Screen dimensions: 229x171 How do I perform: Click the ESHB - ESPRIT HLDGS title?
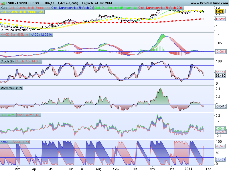coord(23,3)
